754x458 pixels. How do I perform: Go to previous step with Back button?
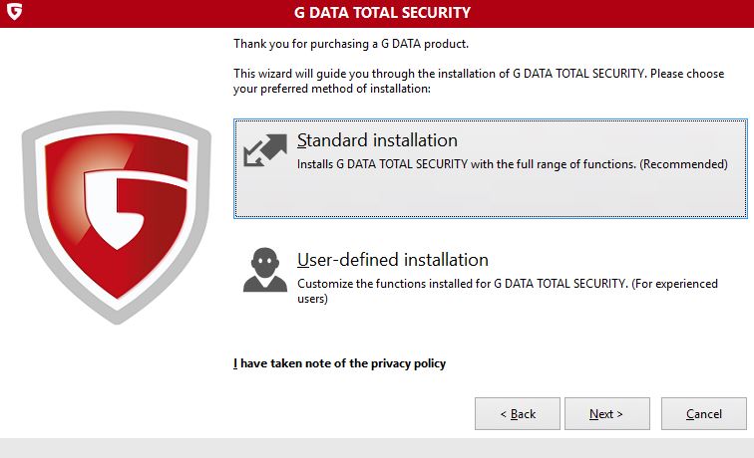[518, 414]
